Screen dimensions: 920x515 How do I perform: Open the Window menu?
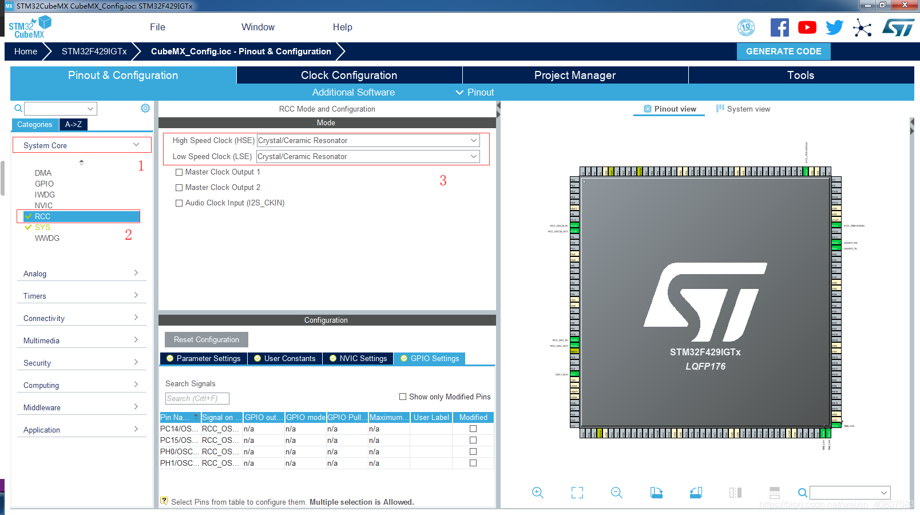click(258, 27)
